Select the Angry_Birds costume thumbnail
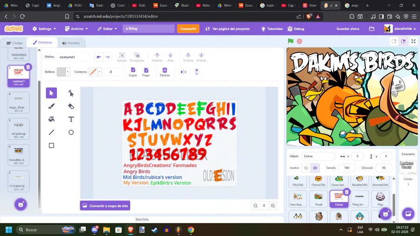 19,103
